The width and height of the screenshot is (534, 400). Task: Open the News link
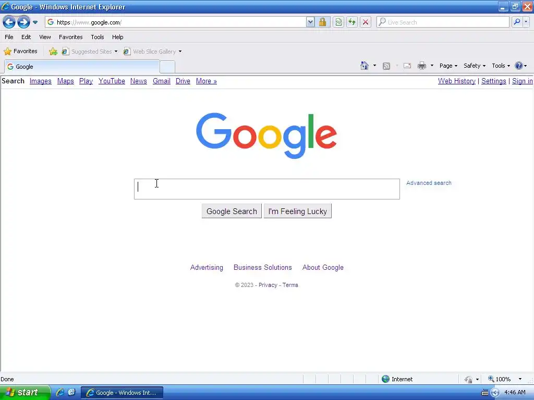click(139, 81)
